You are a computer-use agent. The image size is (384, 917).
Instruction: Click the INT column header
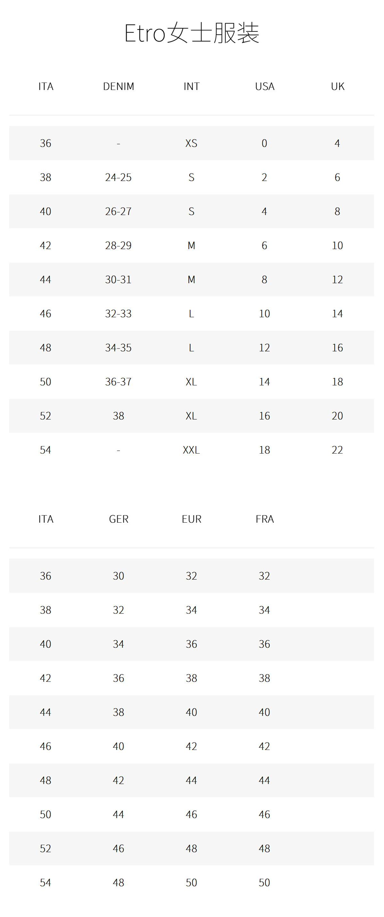pyautogui.click(x=191, y=86)
